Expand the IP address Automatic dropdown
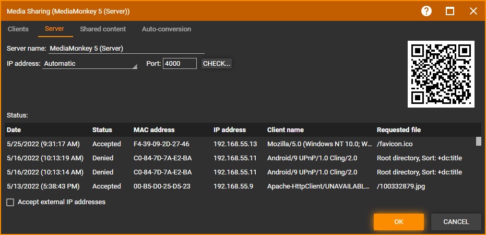This screenshot has height=235, width=486. point(90,64)
